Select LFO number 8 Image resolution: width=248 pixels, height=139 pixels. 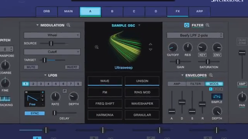click(x=78, y=84)
